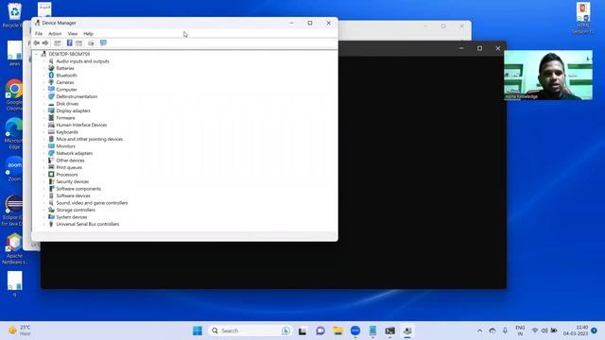The image size is (605, 340).
Task: Expand Sound, video and game controllers
Action: pyautogui.click(x=44, y=203)
